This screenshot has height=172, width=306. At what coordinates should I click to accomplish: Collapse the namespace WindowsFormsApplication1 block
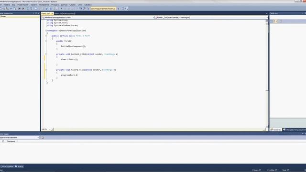point(46,31)
